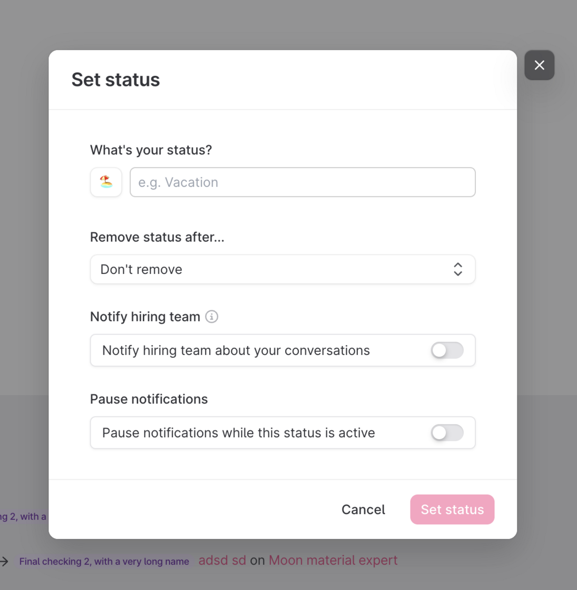Click Notify hiring team about your conversations text
577x590 pixels.
(236, 350)
